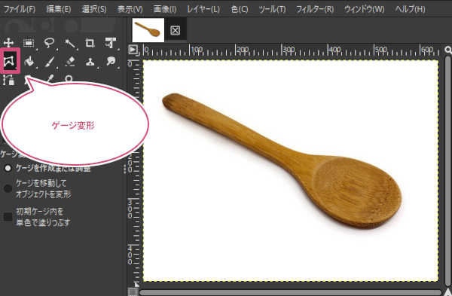The image size is (452, 296).
Task: Open the フィルター(R) menu
Action: click(x=315, y=9)
